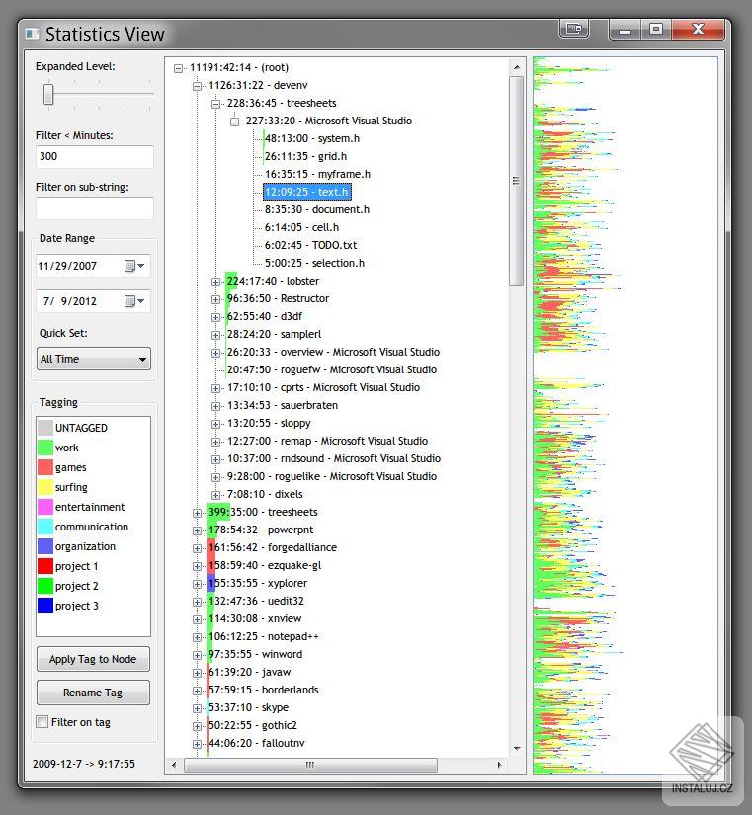Viewport: 752px width, 815px height.
Task: Enable the Filter on tag checkbox
Action: (x=42, y=721)
